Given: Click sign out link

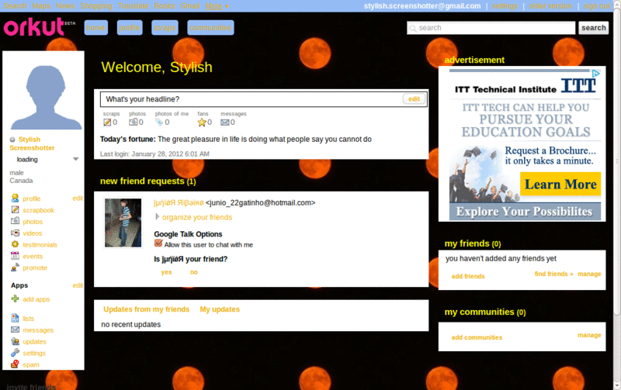Looking at the screenshot, I should [x=596, y=6].
